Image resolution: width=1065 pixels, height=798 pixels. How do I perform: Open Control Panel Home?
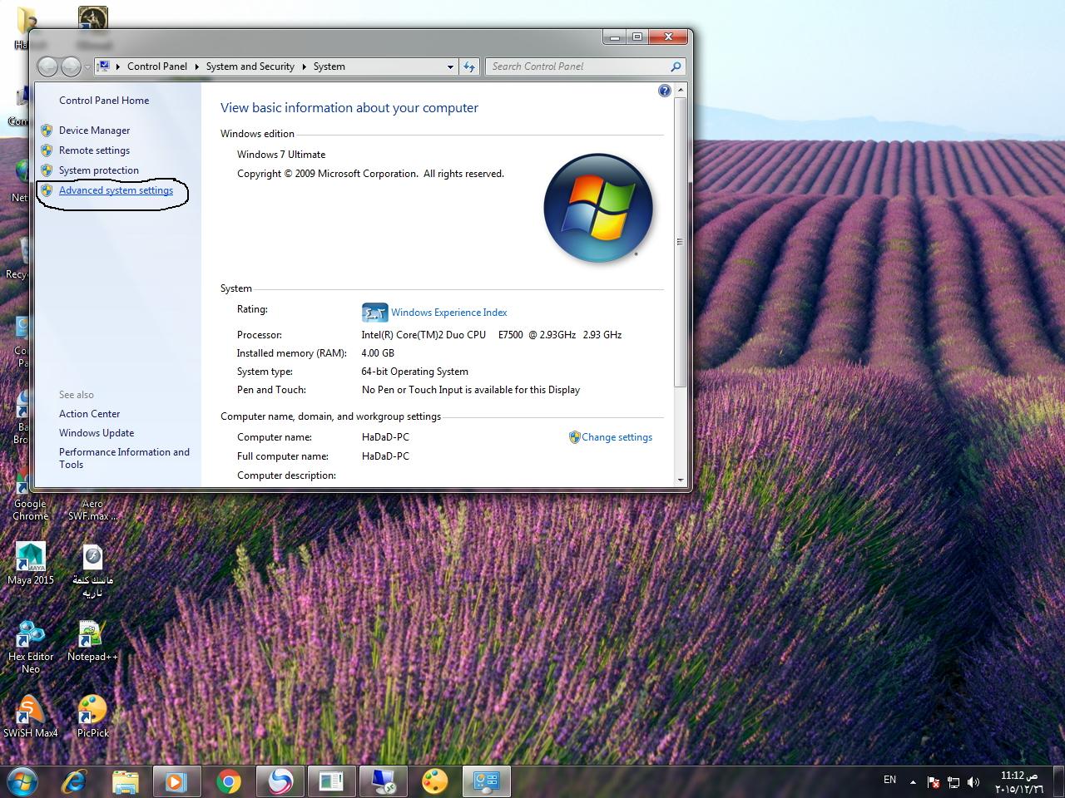[104, 101]
